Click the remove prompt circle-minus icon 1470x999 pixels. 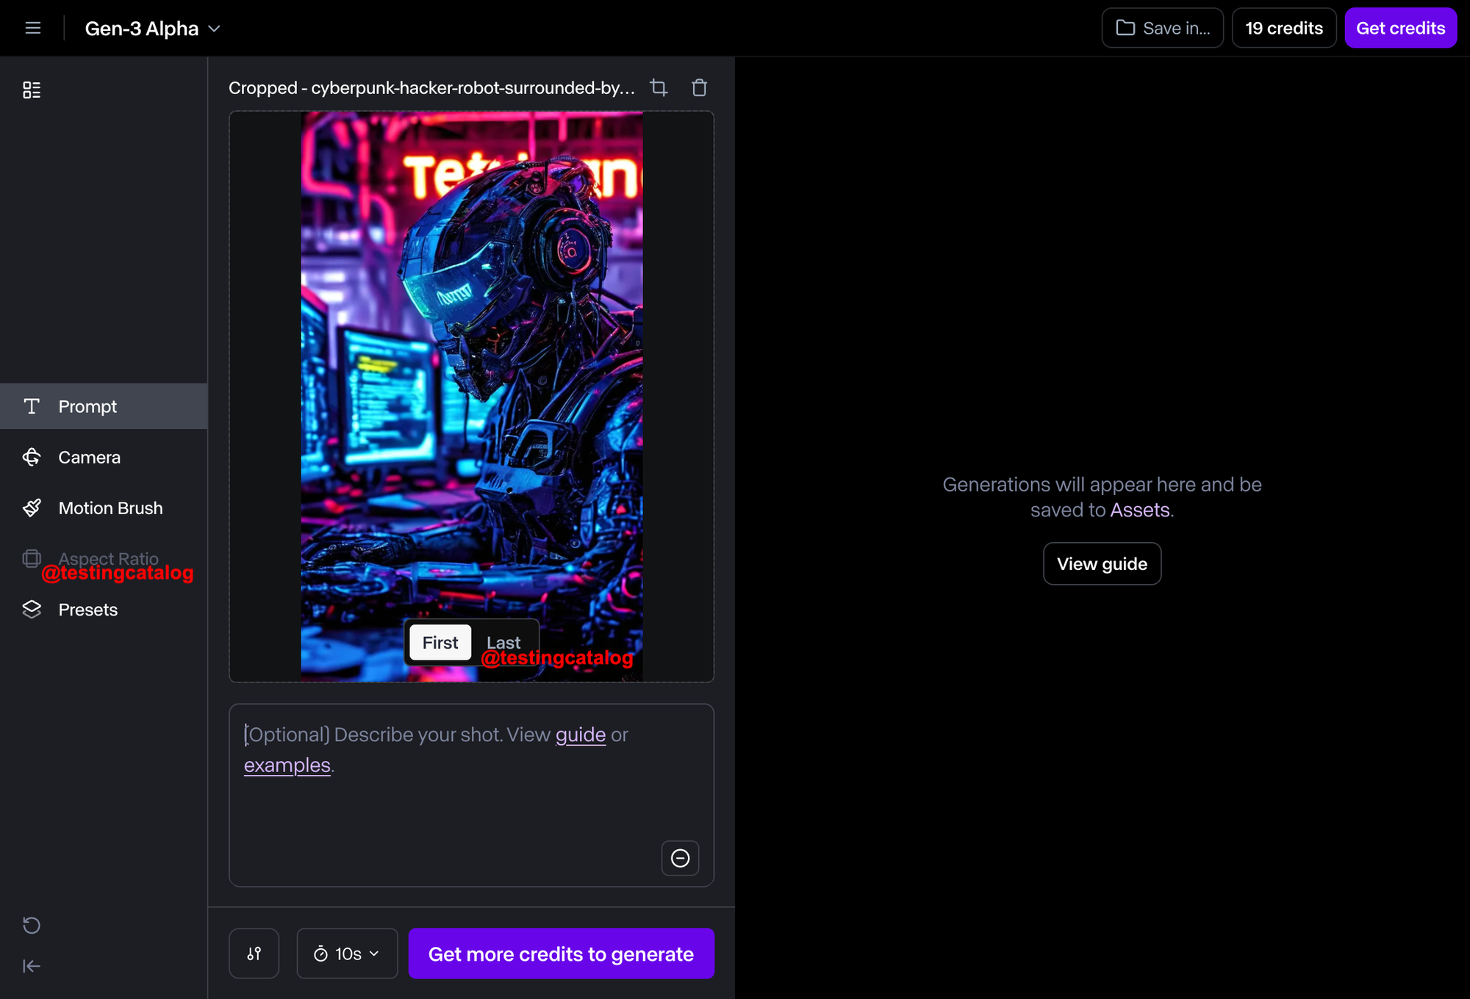(680, 858)
